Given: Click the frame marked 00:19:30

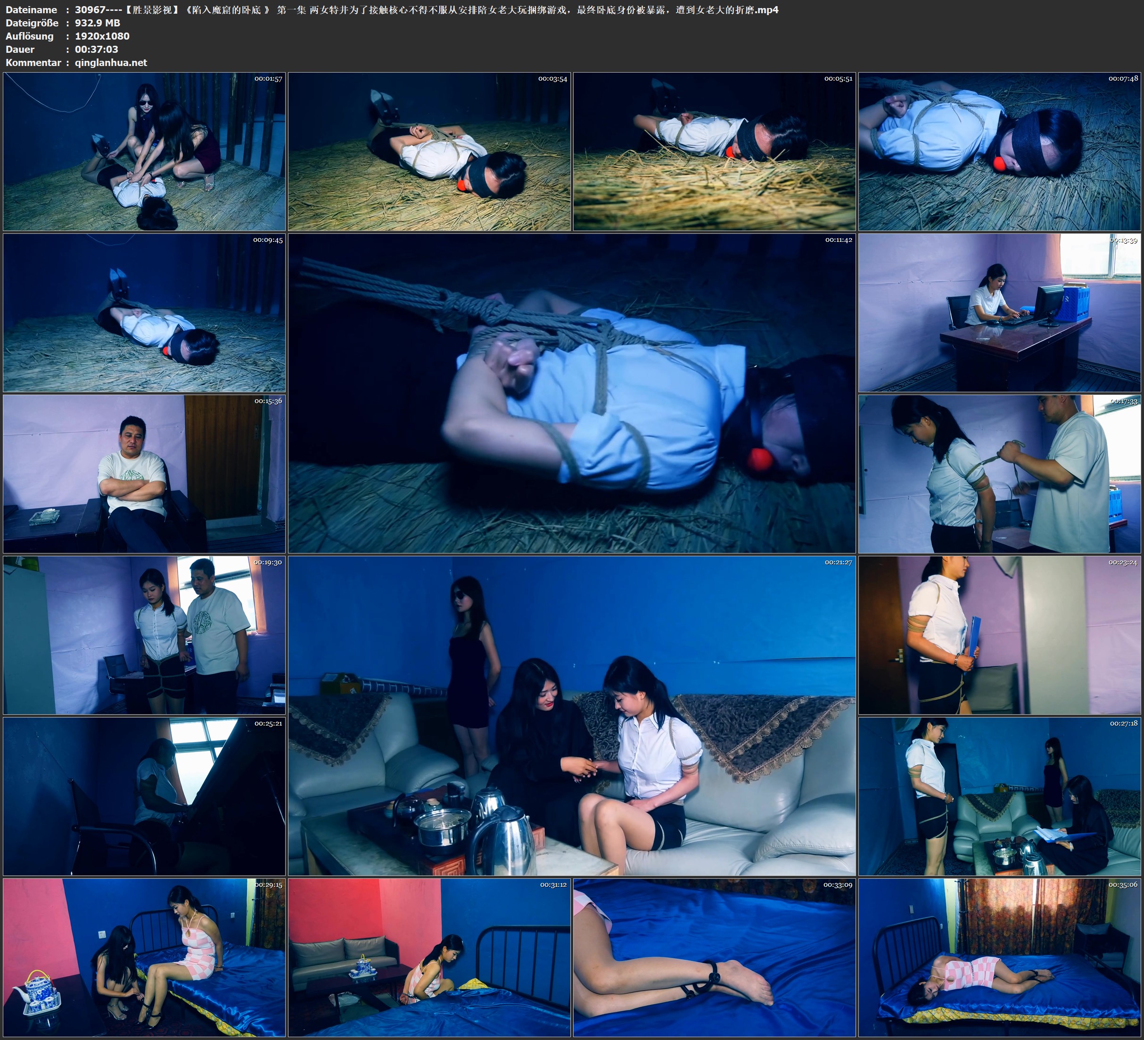Looking at the screenshot, I should pos(144,635).
